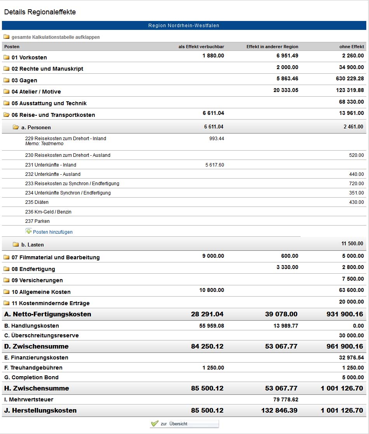
Task: Click H. Zwischensumme row label
Action: 37,388
